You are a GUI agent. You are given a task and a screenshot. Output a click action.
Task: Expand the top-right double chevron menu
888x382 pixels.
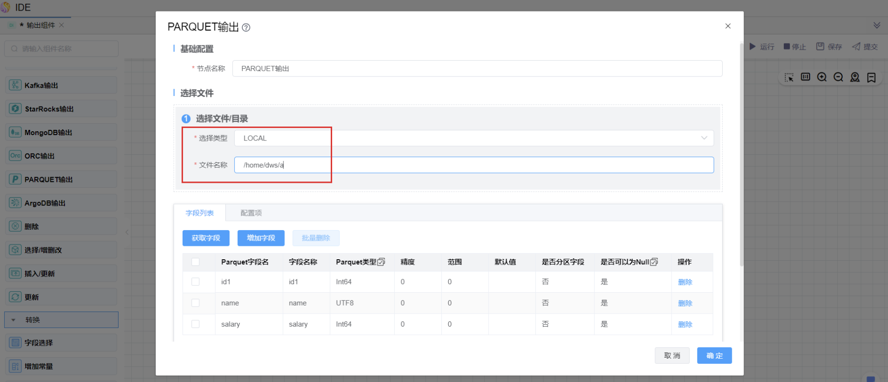[877, 25]
